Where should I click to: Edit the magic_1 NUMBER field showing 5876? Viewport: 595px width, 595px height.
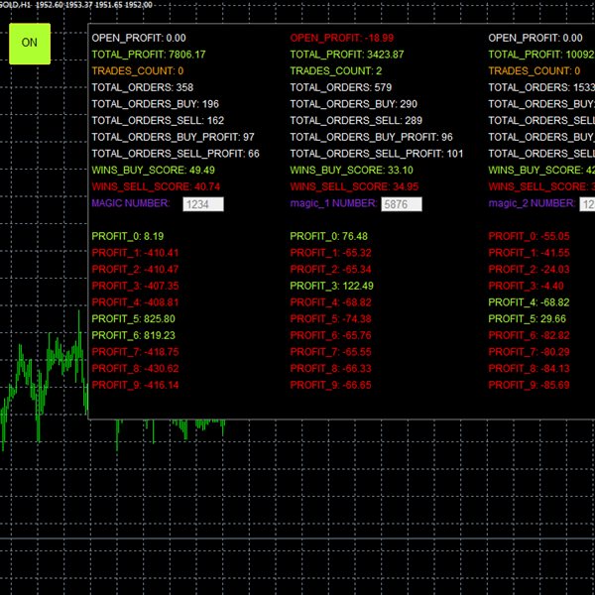point(402,204)
